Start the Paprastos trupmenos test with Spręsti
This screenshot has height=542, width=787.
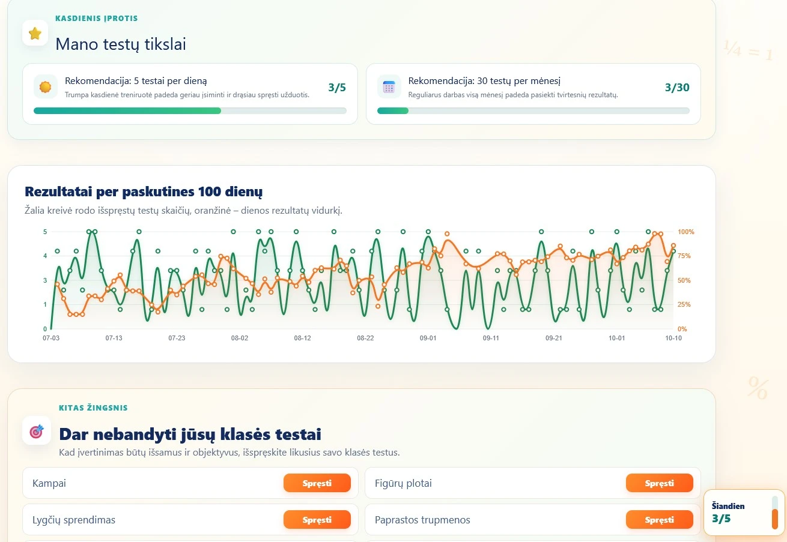pos(660,520)
